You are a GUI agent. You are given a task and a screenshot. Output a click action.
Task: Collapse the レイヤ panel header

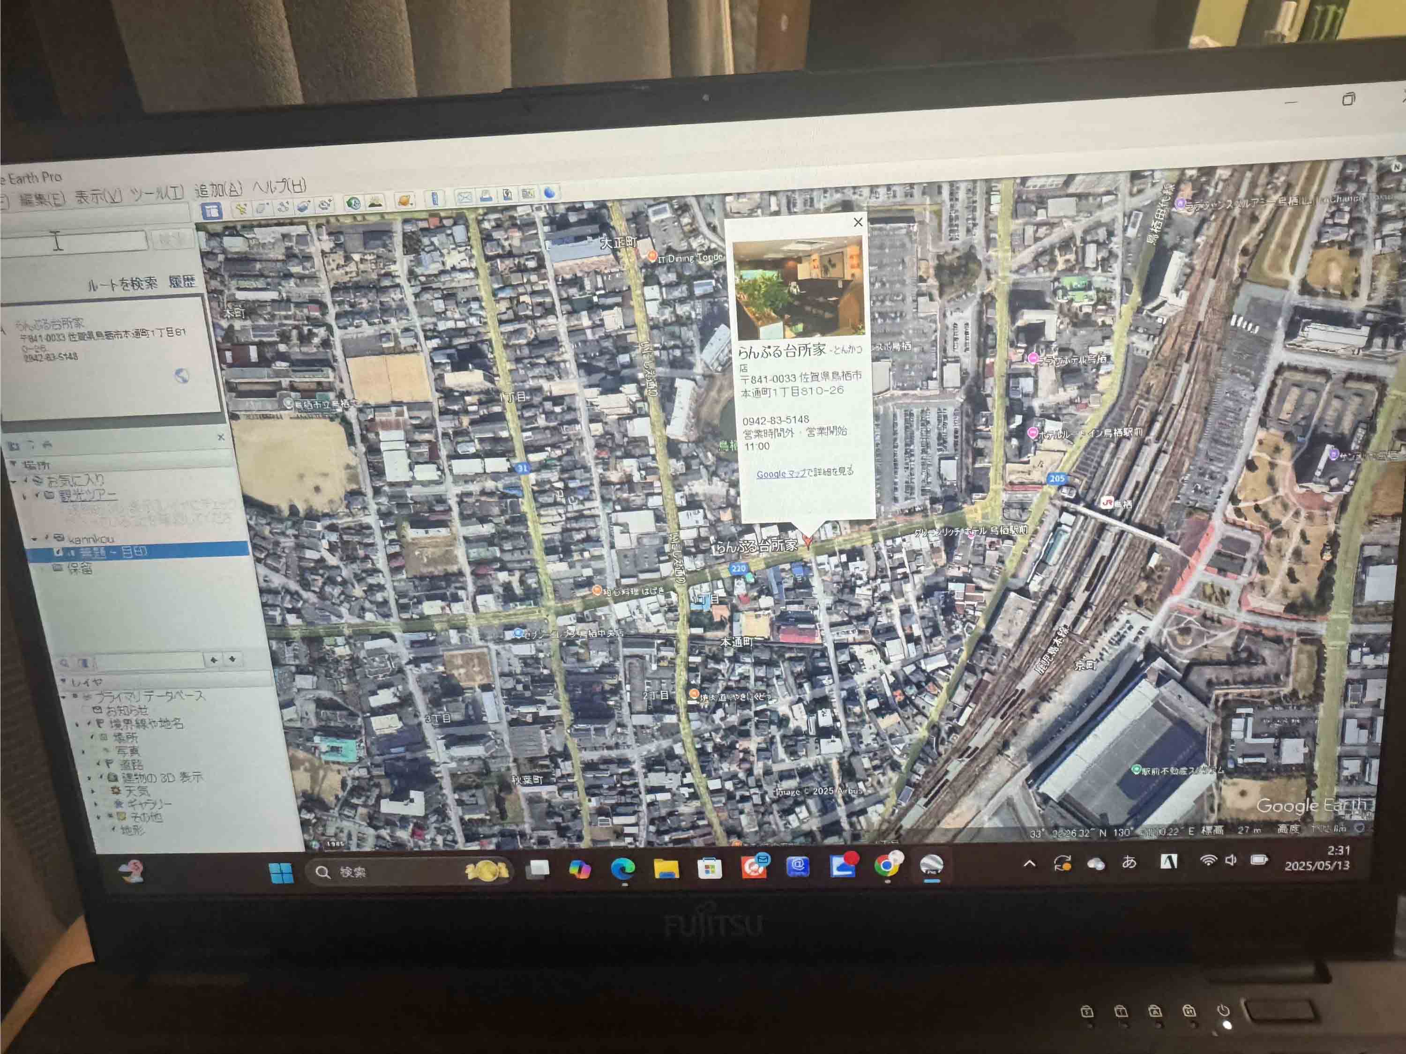(64, 682)
